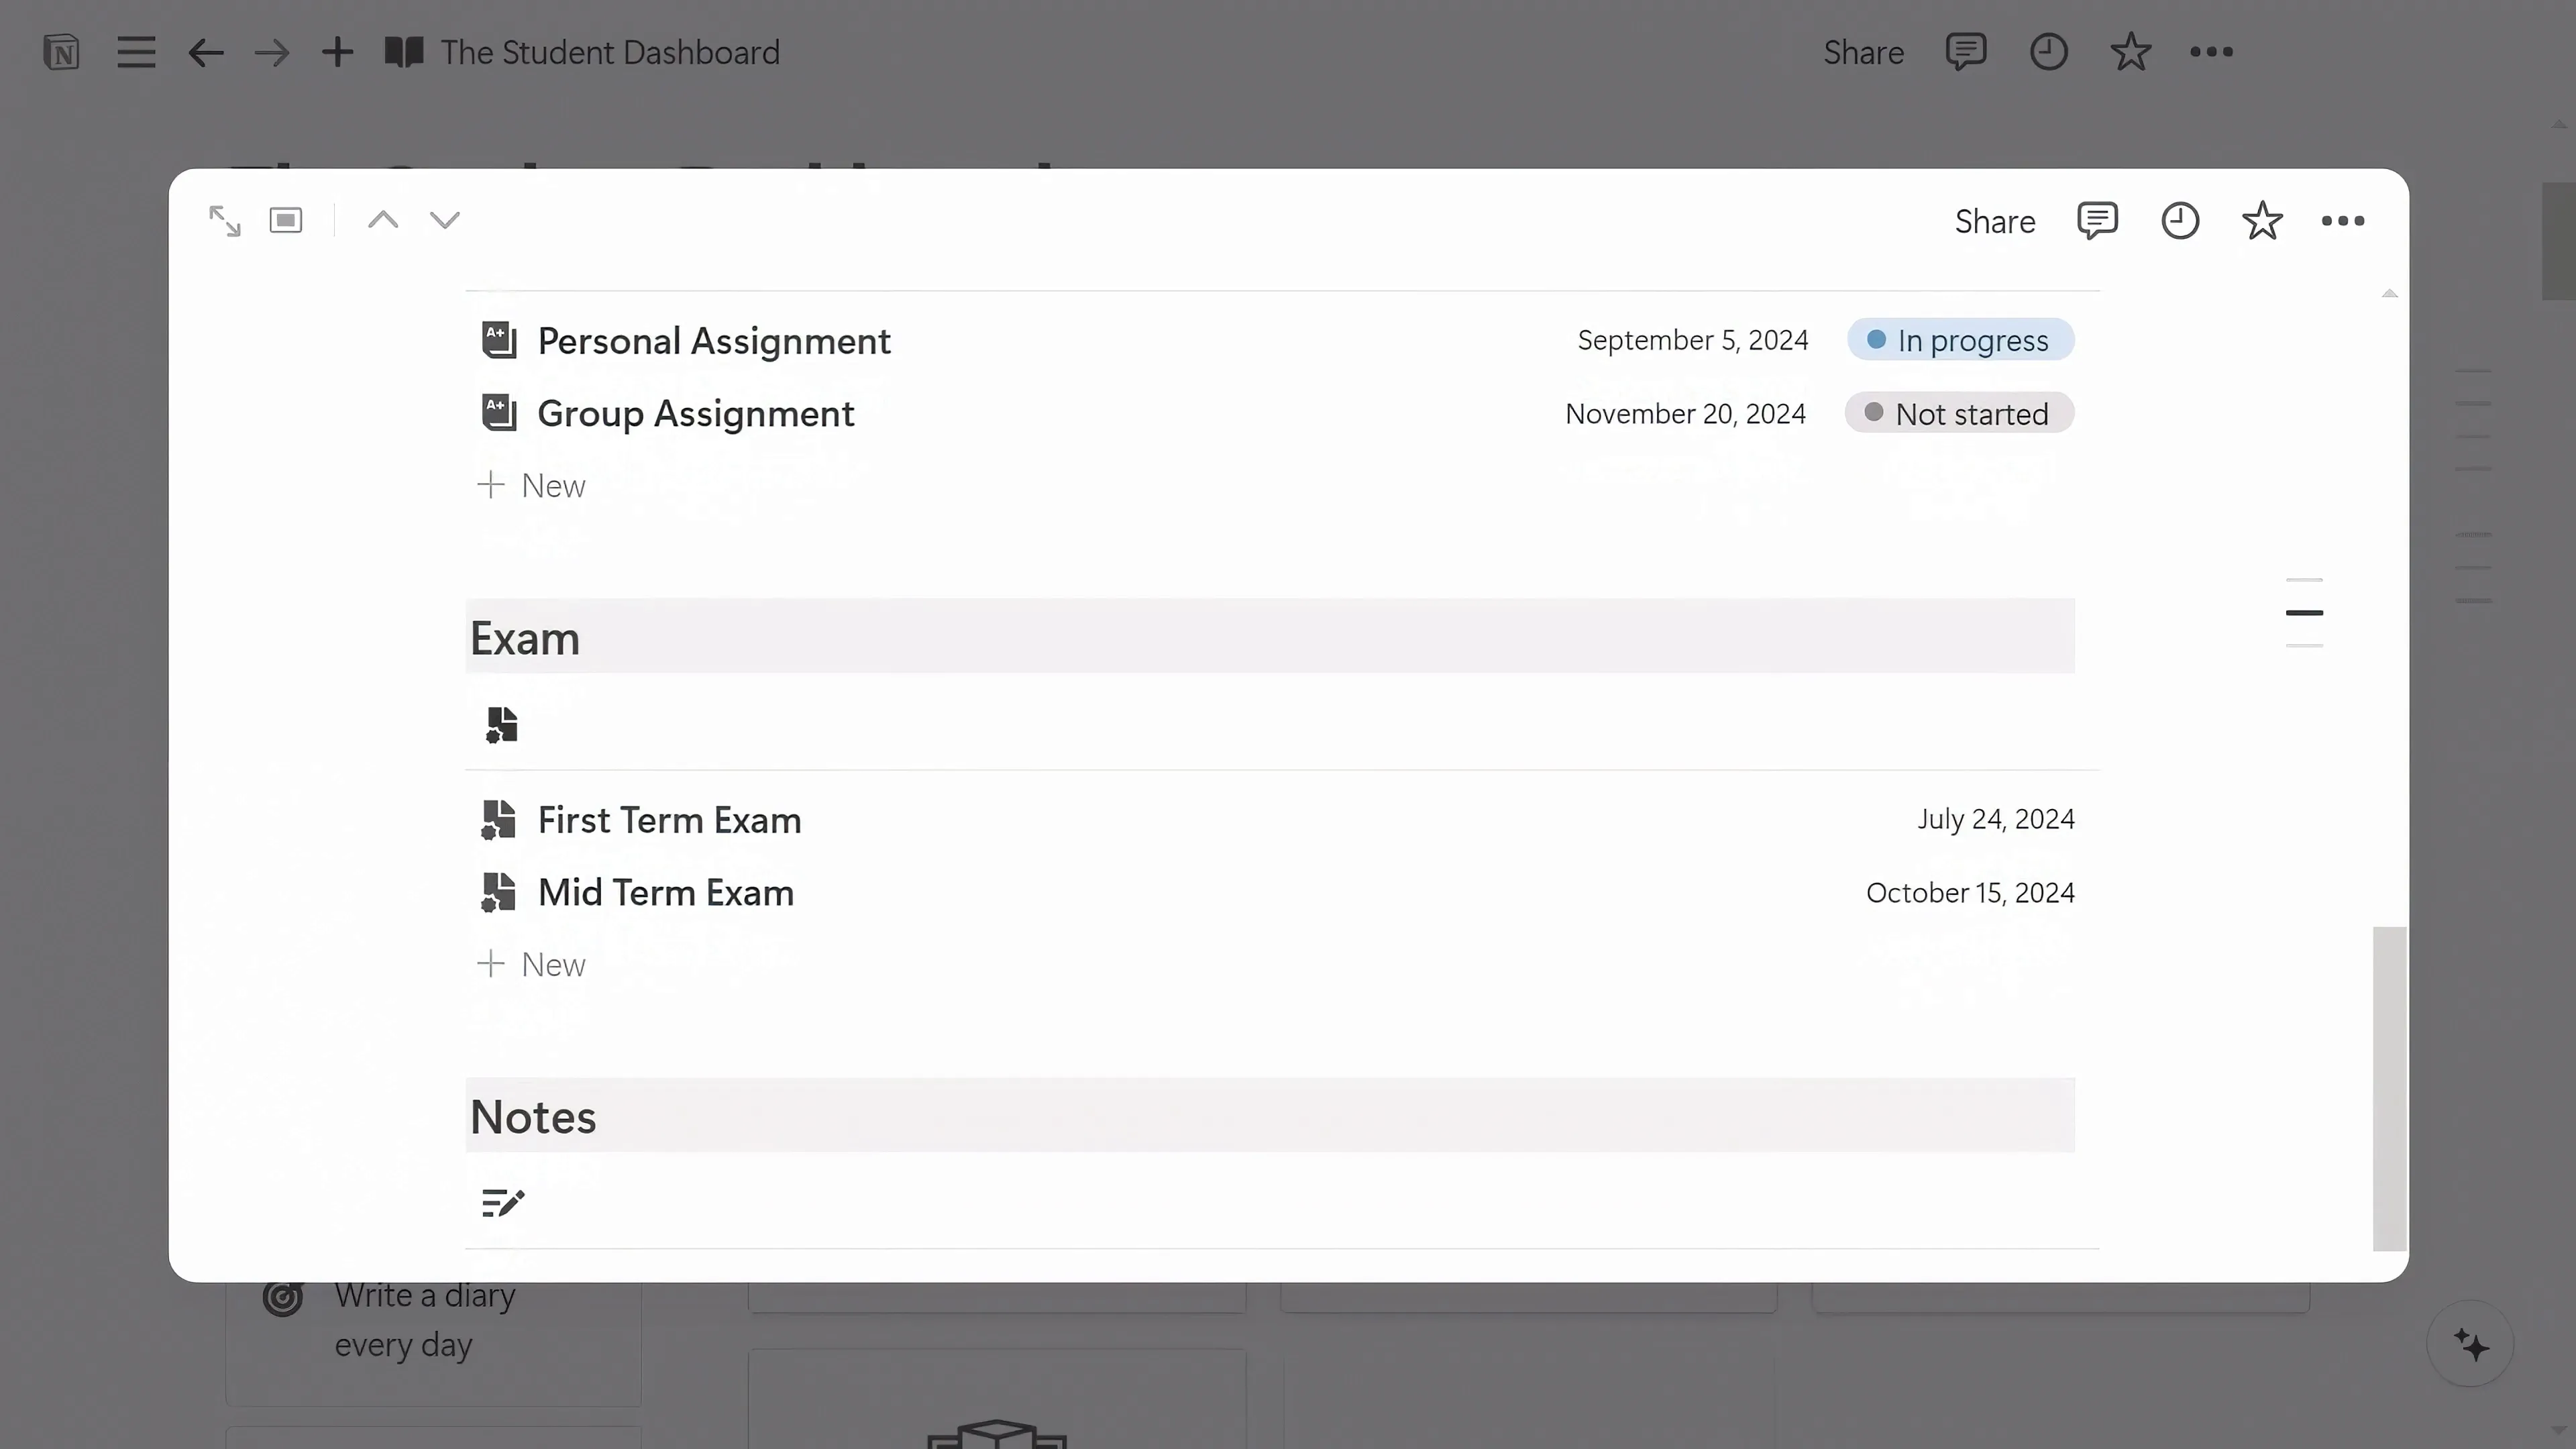Add a New exam entry
This screenshot has width=2576, height=1449.
[x=532, y=964]
